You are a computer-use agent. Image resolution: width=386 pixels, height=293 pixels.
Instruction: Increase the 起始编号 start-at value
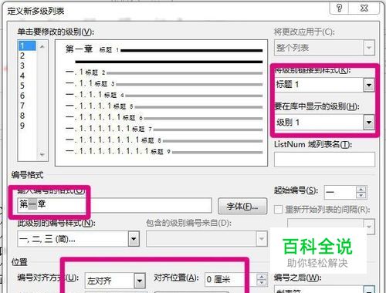pos(361,190)
